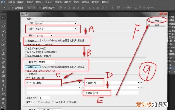
Task: Enable 包含所有子文件夹(I) checkbox
Action: 26,48
